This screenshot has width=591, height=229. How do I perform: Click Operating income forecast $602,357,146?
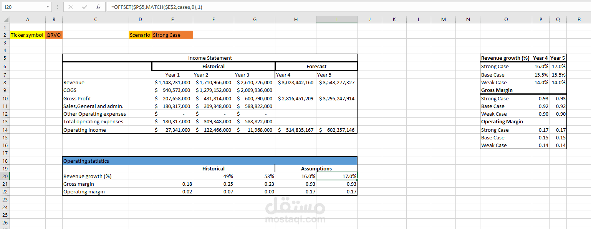coord(337,130)
